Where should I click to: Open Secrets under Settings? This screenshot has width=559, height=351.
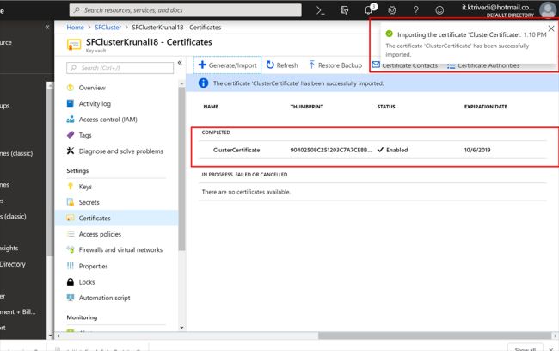[89, 202]
